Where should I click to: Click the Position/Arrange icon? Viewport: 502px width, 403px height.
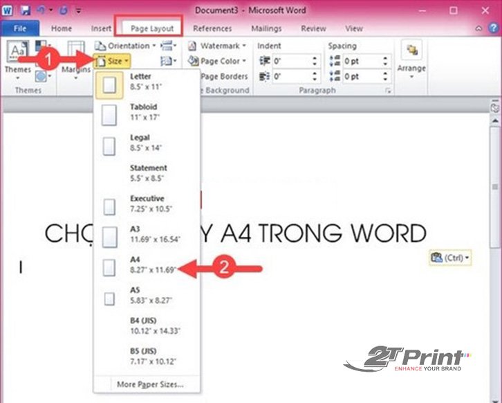point(411,50)
